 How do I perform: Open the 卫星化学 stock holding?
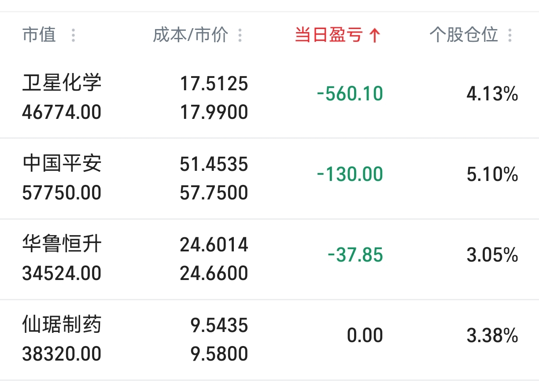coord(62,83)
